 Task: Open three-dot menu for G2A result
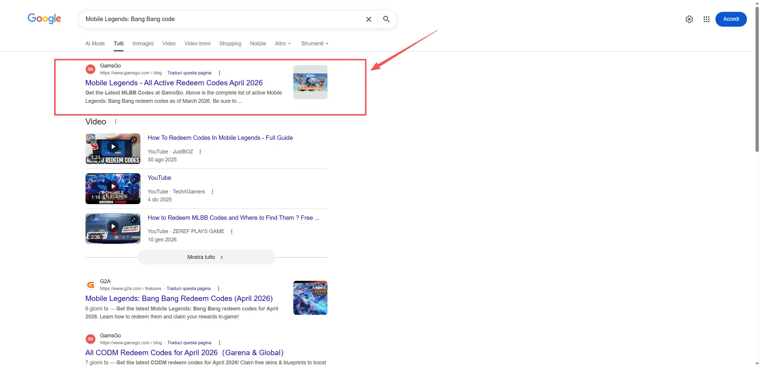tap(218, 289)
